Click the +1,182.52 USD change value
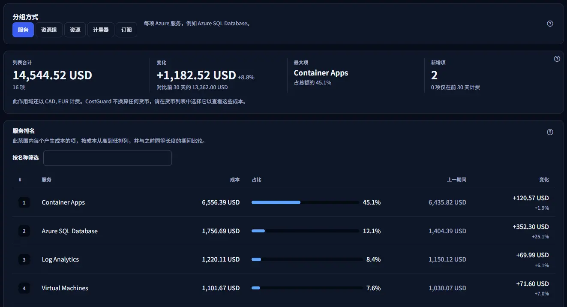 pyautogui.click(x=196, y=75)
